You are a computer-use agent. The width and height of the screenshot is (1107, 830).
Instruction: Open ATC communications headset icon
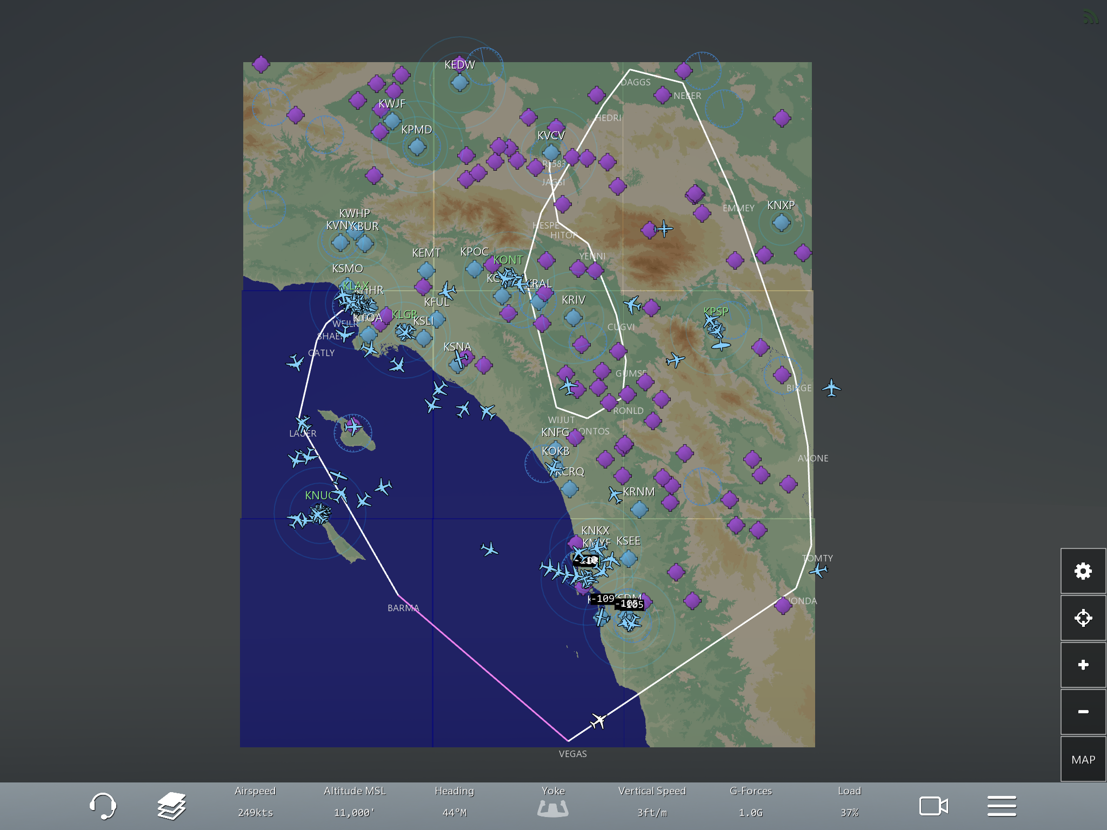(102, 806)
